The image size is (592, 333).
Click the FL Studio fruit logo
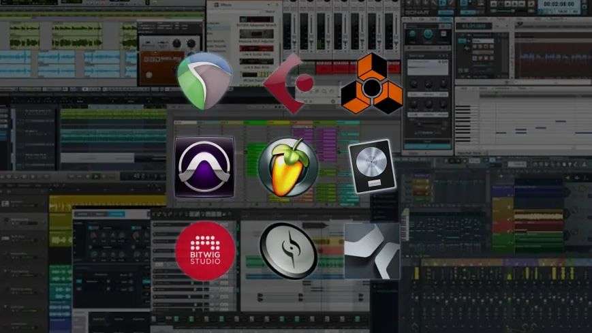[x=288, y=168]
